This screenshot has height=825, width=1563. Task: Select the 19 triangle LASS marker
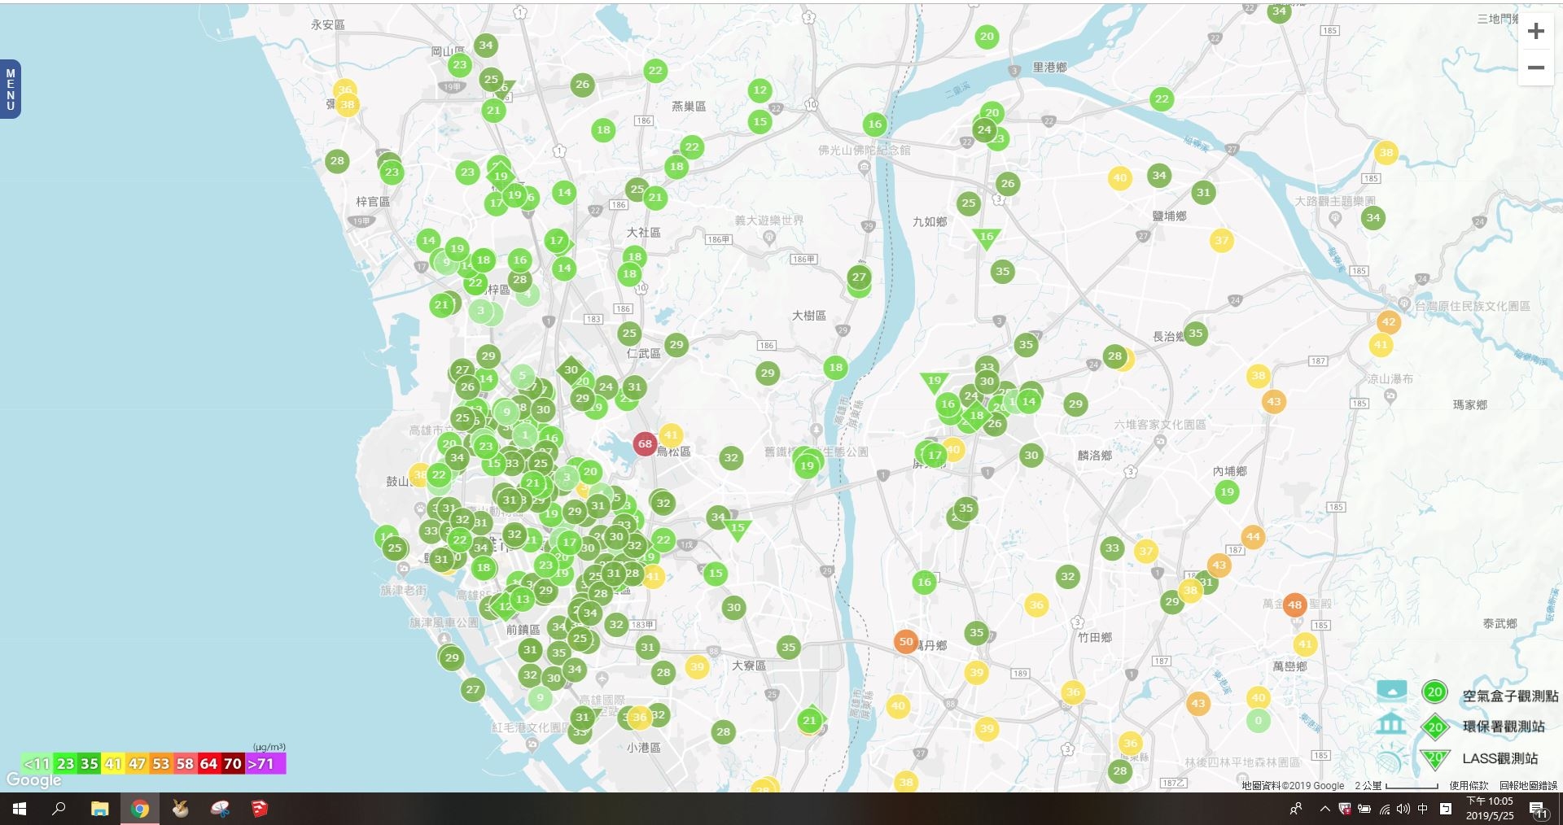point(934,381)
